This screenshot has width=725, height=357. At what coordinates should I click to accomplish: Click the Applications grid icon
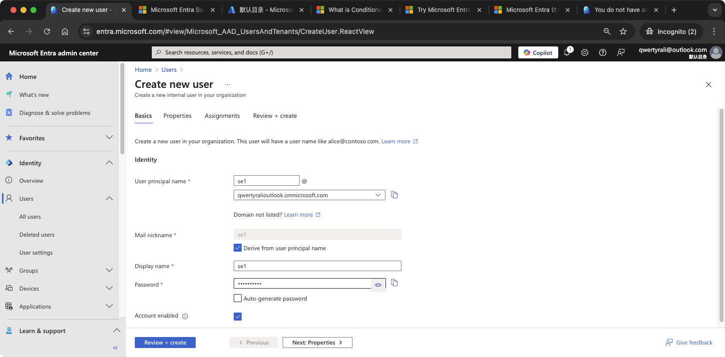(x=9, y=306)
